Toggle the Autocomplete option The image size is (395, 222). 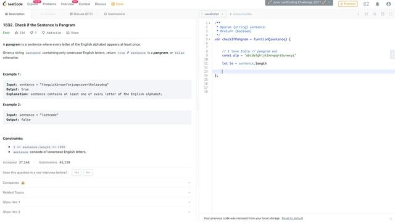(241, 14)
